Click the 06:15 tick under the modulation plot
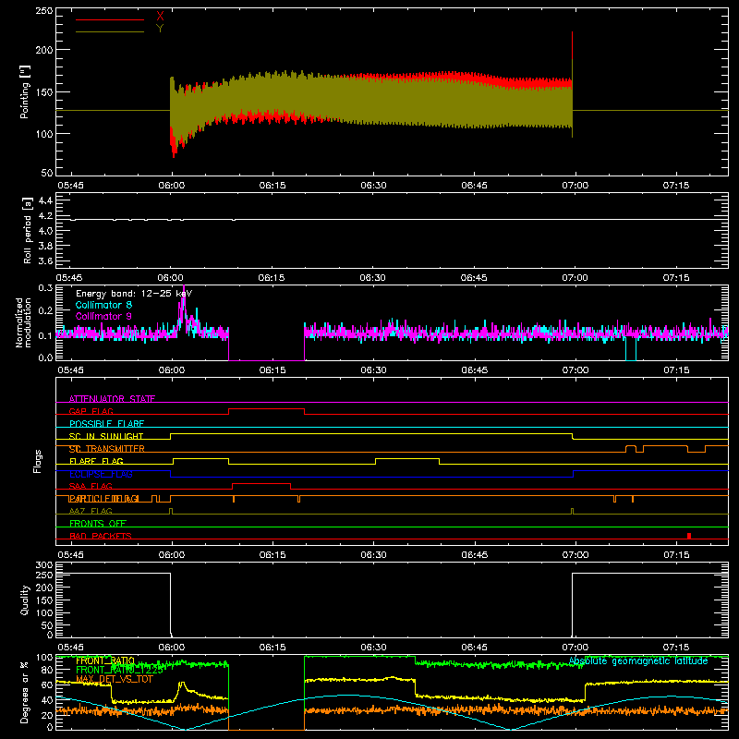 click(x=273, y=370)
